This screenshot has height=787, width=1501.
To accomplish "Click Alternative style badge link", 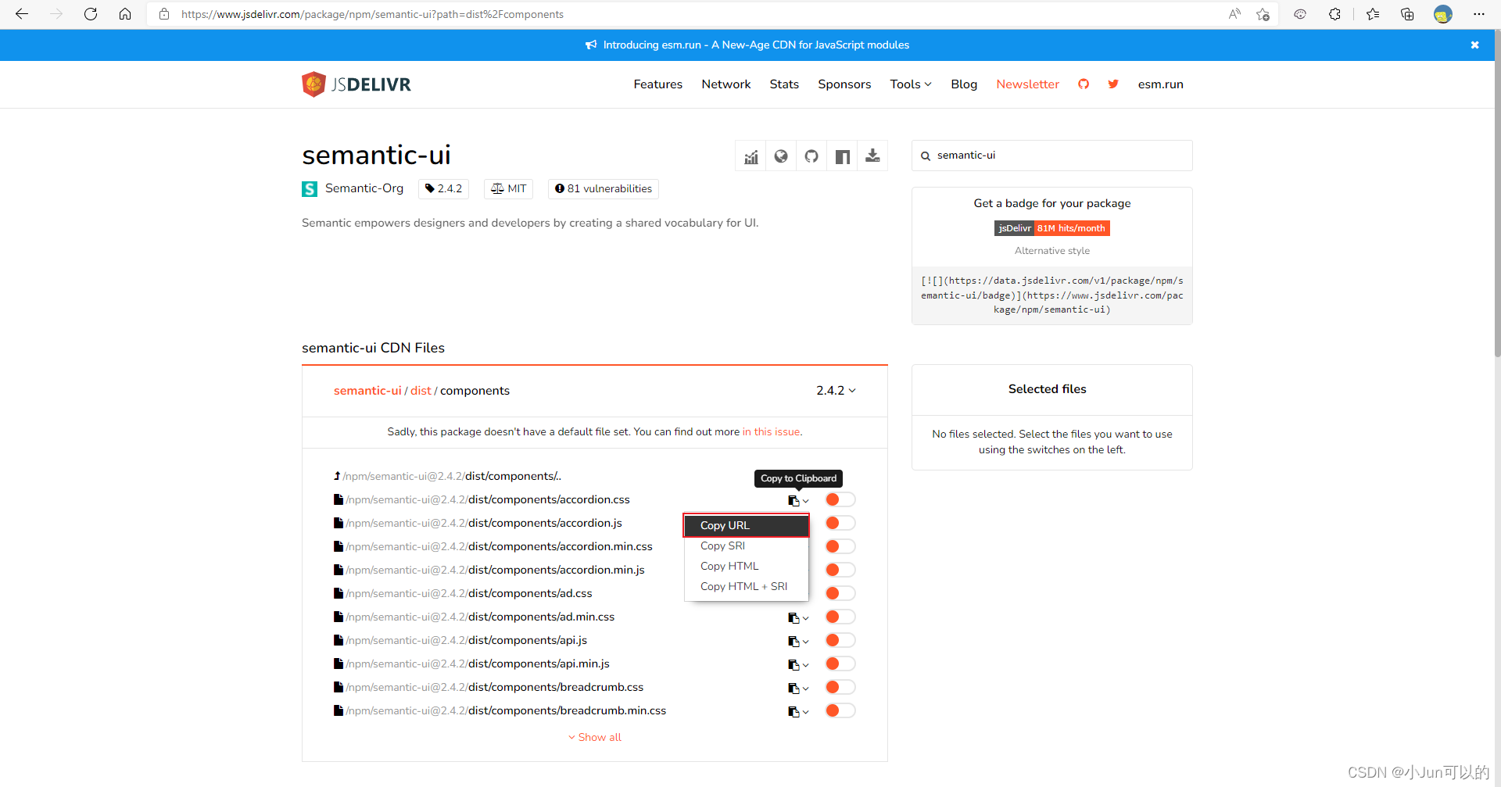I will (1051, 251).
